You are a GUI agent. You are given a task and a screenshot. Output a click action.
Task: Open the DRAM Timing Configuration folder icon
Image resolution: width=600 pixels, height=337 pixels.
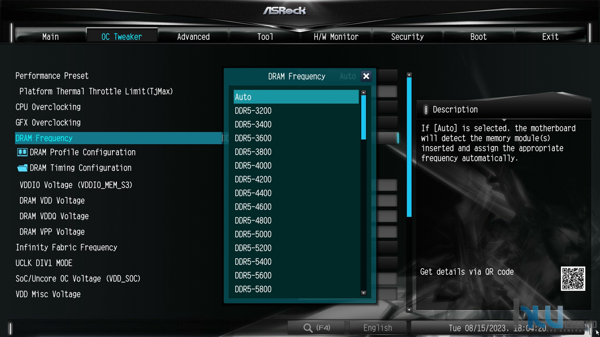[x=22, y=168]
